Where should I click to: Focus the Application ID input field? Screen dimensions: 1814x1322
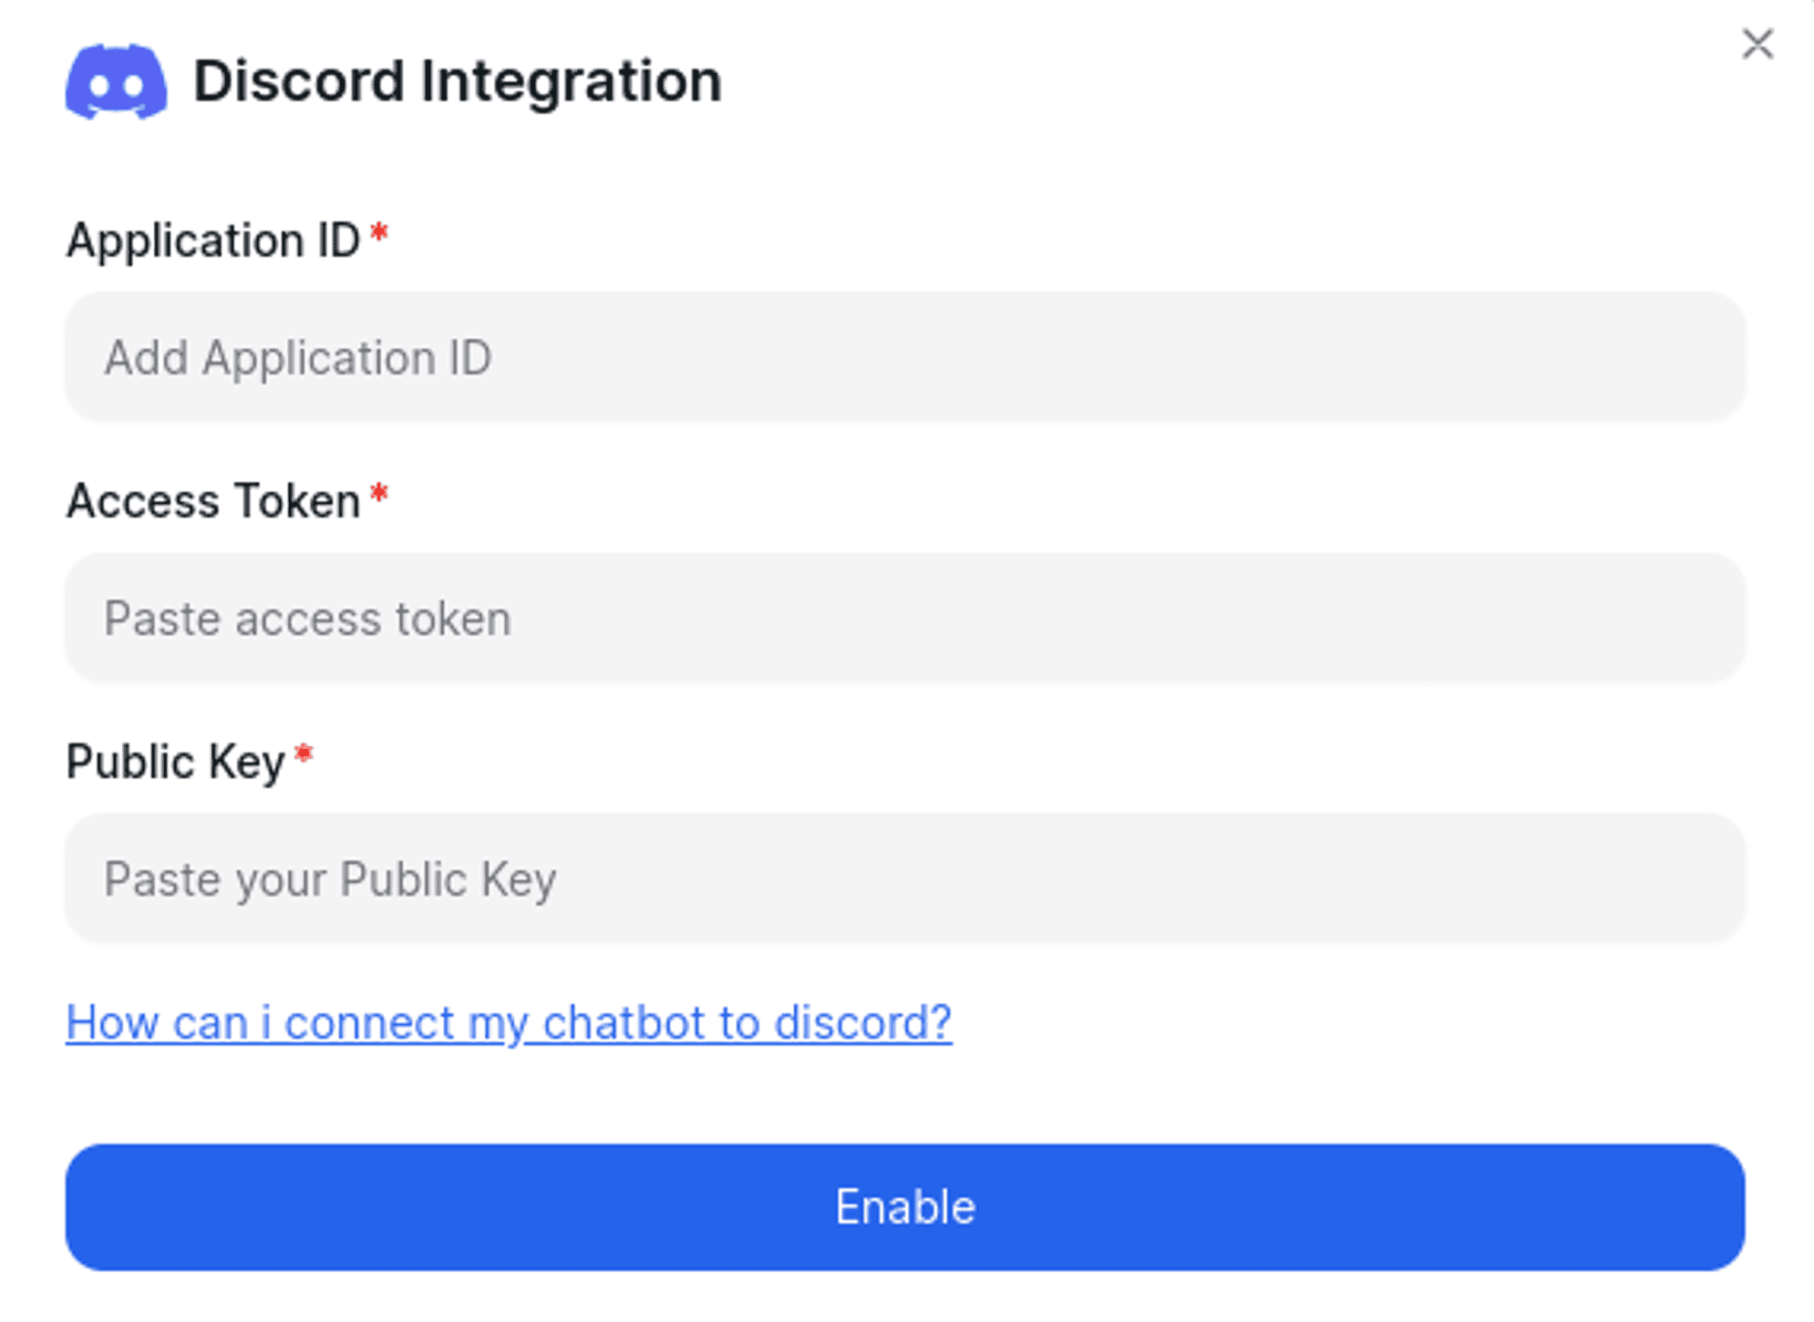(904, 356)
